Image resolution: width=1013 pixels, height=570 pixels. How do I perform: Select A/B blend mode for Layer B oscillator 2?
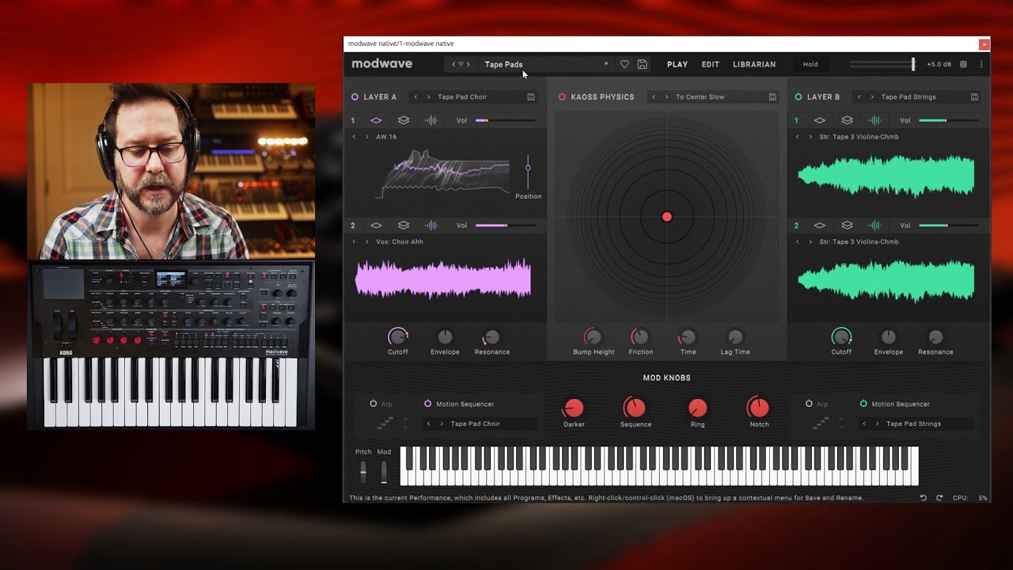(x=847, y=226)
